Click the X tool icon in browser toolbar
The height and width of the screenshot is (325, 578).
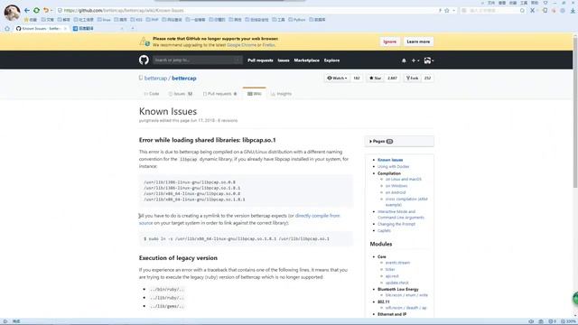click(x=532, y=11)
